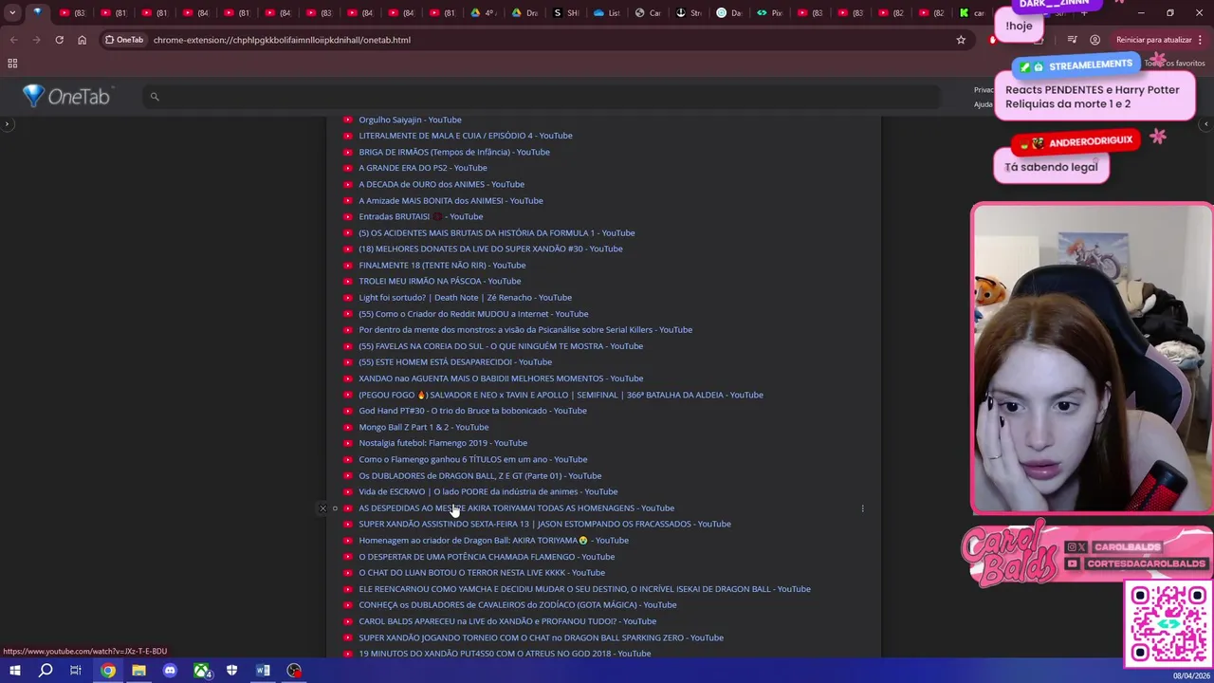This screenshot has width=1214, height=683.
Task: Switch to the 'SH' browser tab
Action: pyautogui.click(x=566, y=13)
